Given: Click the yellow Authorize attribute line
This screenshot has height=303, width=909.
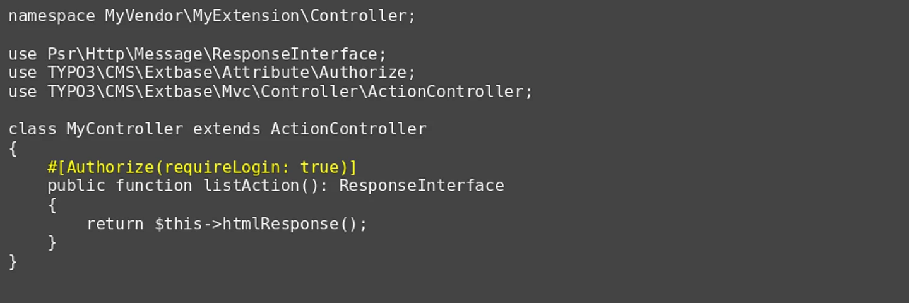Looking at the screenshot, I should 202,167.
